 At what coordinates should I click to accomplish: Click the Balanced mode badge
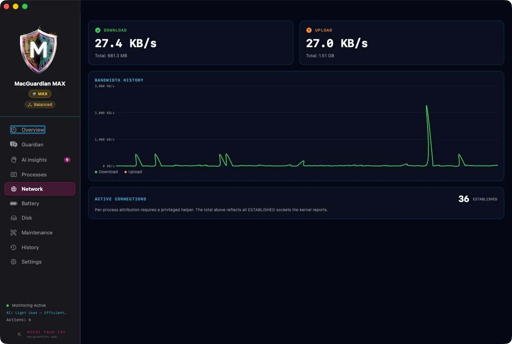tap(40, 104)
